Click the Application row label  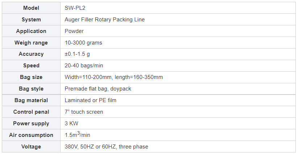pyautogui.click(x=31, y=31)
